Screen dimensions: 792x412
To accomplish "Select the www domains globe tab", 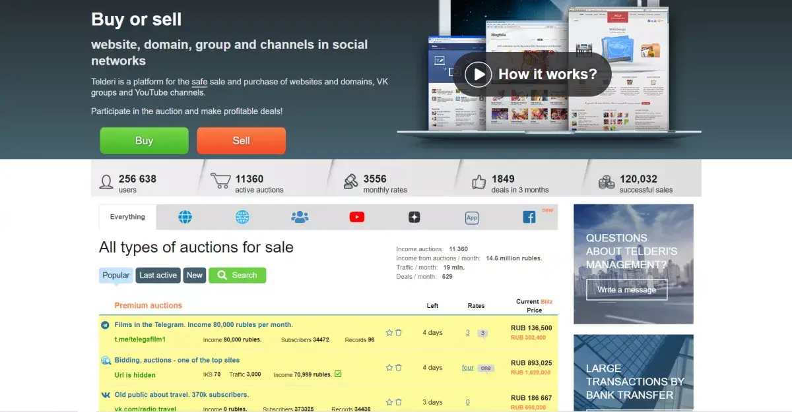I will [242, 217].
